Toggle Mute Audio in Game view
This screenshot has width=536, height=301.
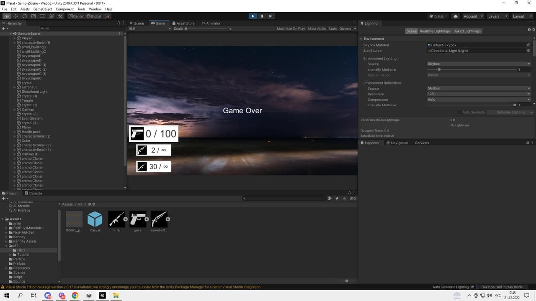[317, 29]
